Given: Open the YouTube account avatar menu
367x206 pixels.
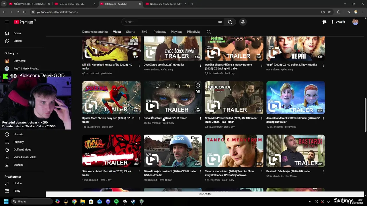Looking at the screenshot, I should coord(355,22).
